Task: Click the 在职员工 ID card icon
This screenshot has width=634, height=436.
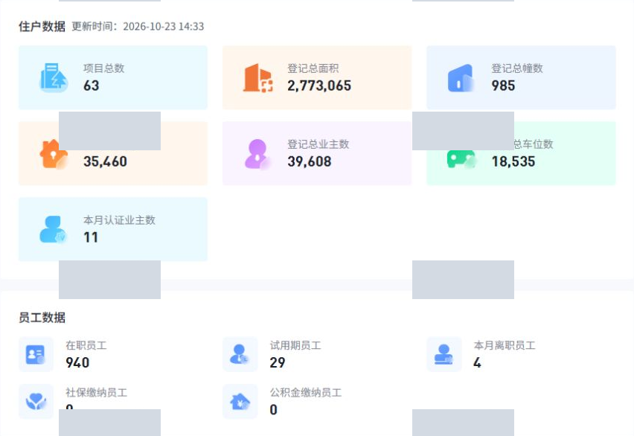Action: point(36,354)
